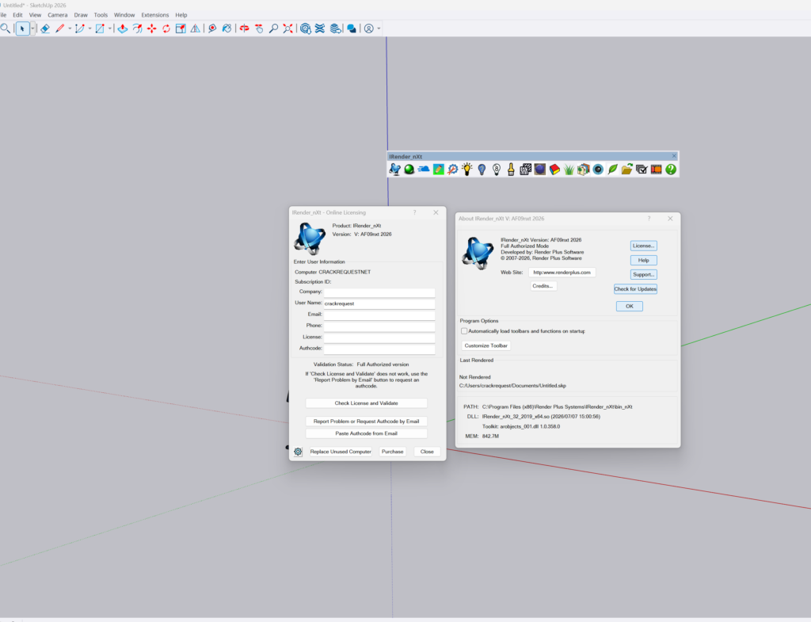Click Report Problem or Request Authcode by Email
This screenshot has height=622, width=811.
366,422
